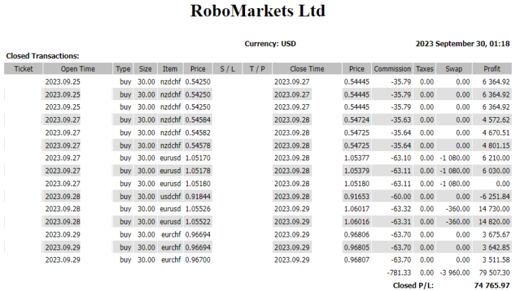
Task: Click the profit value 4 670.51
Action: pyautogui.click(x=496, y=133)
